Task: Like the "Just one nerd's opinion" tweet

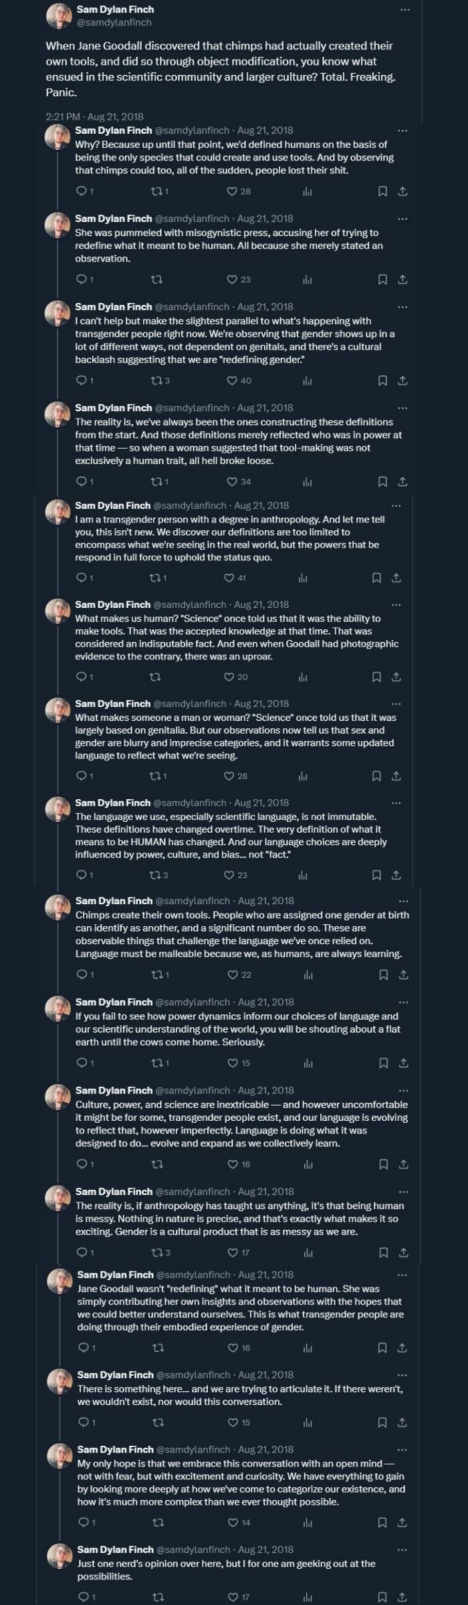Action: click(233, 1597)
